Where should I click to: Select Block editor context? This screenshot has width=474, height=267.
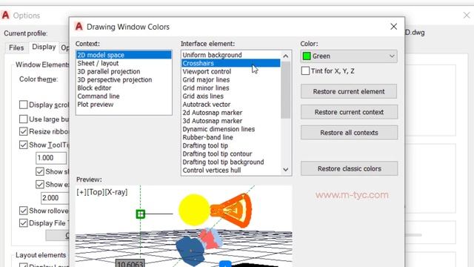[x=124, y=88]
